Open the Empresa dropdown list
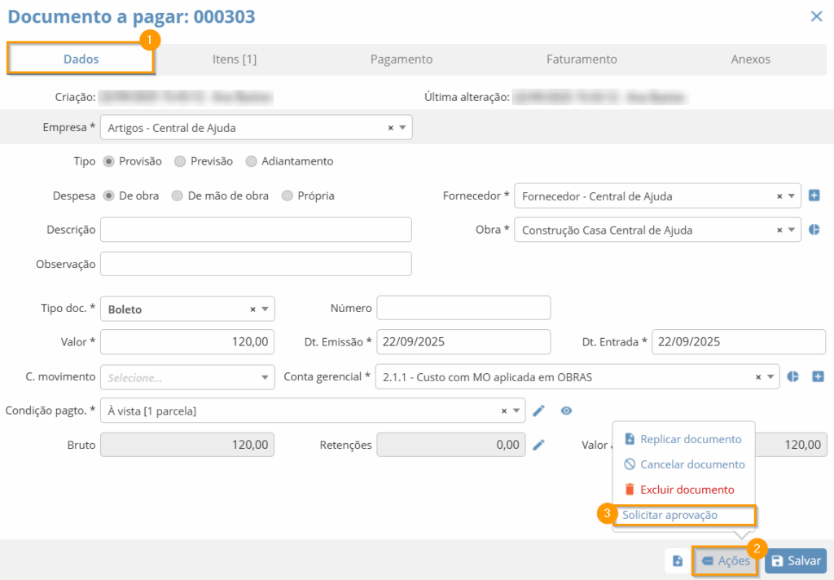This screenshot has width=834, height=580. pyautogui.click(x=403, y=128)
